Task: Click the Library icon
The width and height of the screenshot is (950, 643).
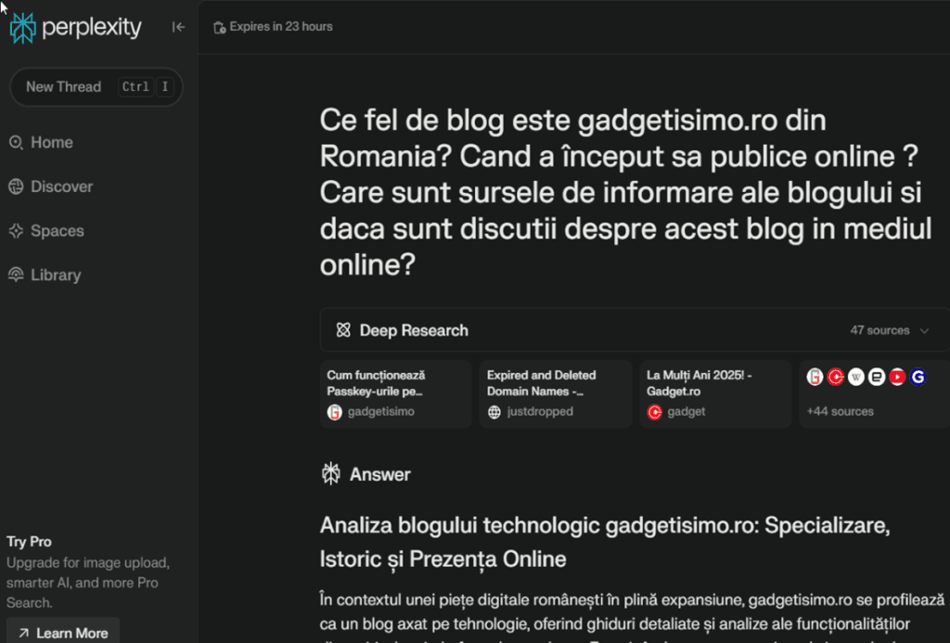Action: 16,276
